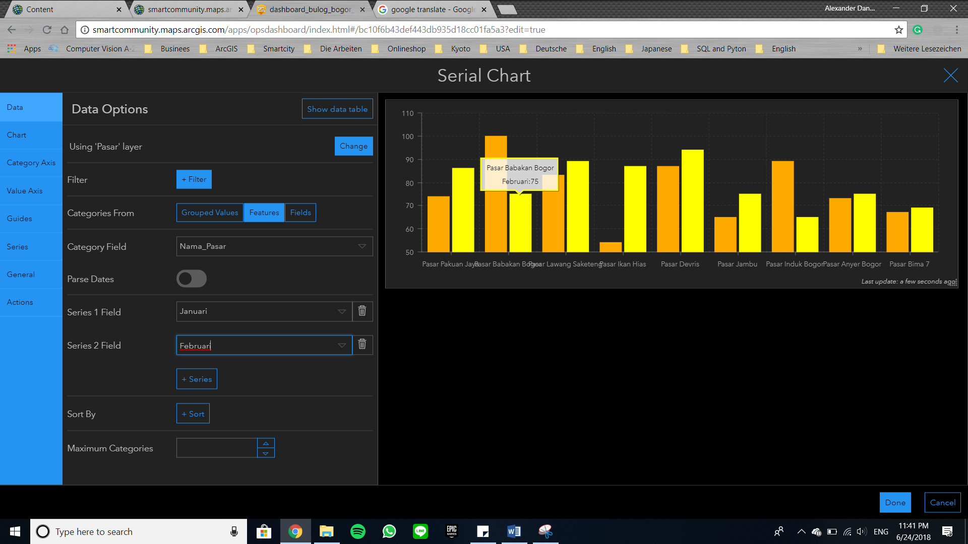Toggle the Parse Dates switch

(x=192, y=279)
